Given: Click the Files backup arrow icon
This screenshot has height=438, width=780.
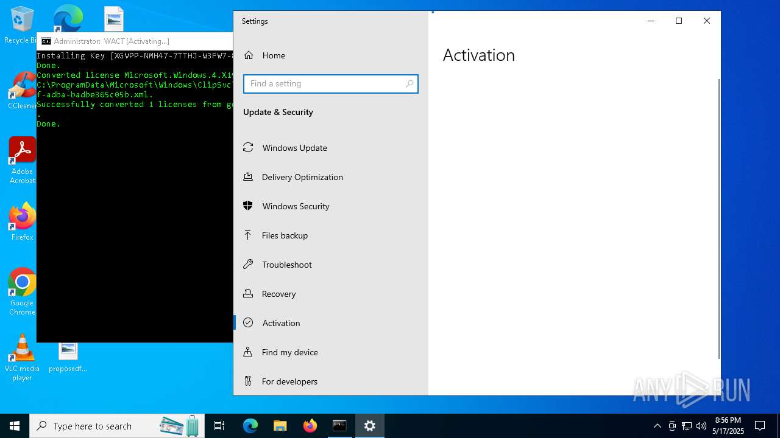Looking at the screenshot, I should pos(248,235).
